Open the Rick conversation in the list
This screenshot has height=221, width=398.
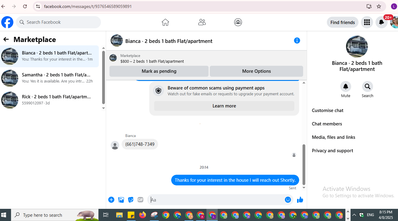coord(50,100)
